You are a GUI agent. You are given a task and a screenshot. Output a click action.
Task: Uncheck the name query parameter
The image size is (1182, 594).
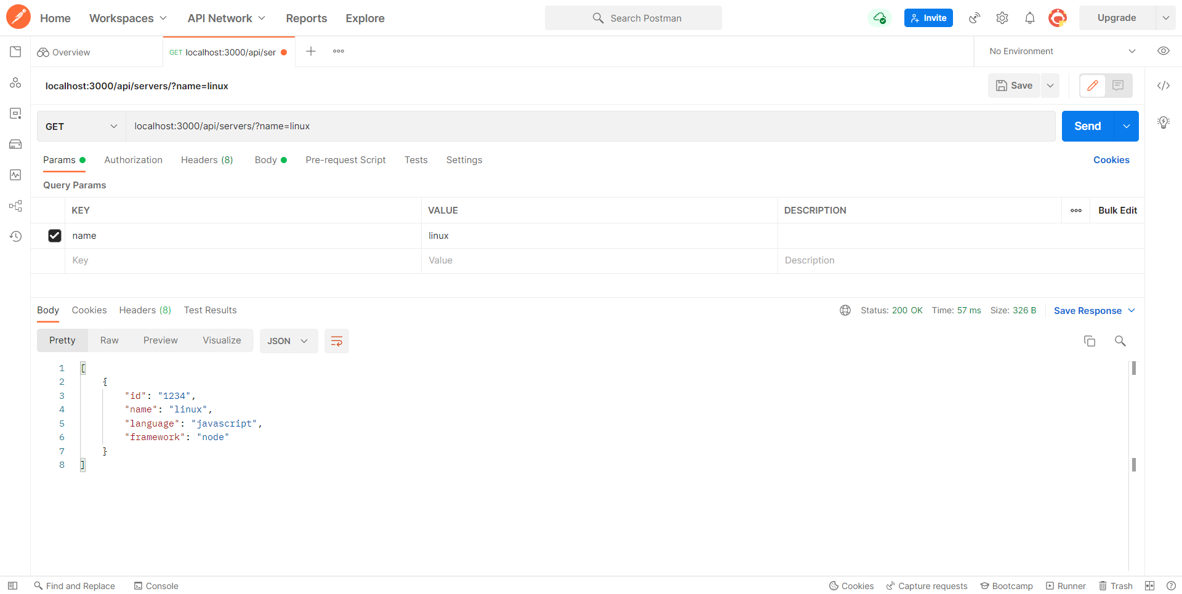[x=55, y=236]
